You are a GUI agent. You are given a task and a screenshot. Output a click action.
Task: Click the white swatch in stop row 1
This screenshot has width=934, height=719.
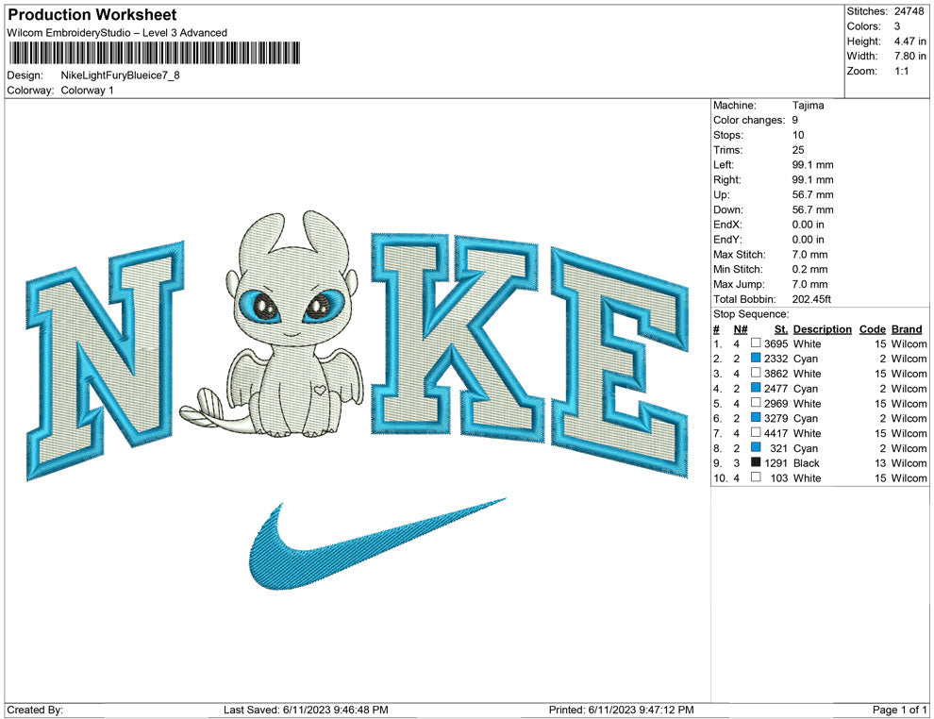pyautogui.click(x=756, y=343)
